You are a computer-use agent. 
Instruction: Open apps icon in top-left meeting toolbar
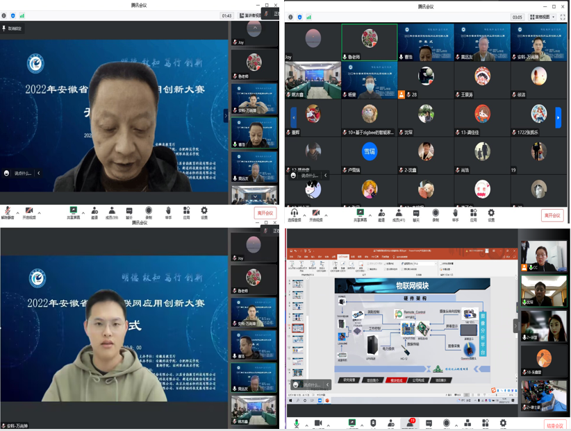pos(186,211)
